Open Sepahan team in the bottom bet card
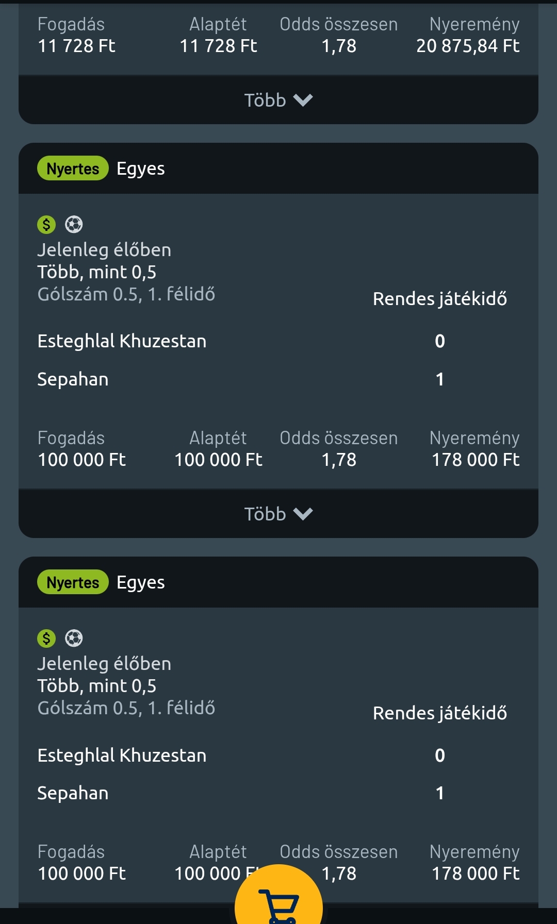This screenshot has height=924, width=557. click(73, 793)
